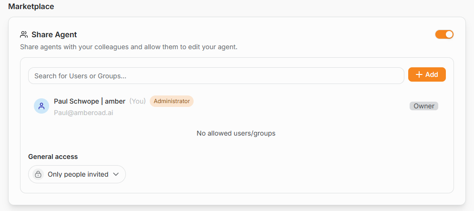Click Paul Schwope's blue avatar icon
This screenshot has height=211, width=474.
tap(41, 106)
